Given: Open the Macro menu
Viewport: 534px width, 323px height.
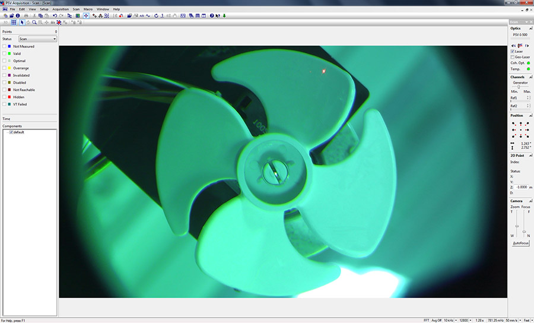Looking at the screenshot, I should tap(88, 9).
